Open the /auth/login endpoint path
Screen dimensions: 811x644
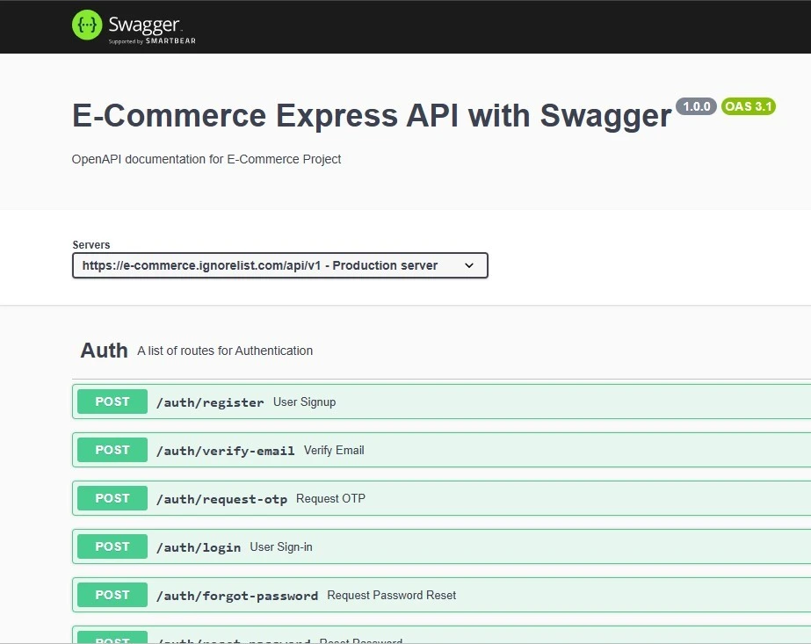tap(198, 547)
